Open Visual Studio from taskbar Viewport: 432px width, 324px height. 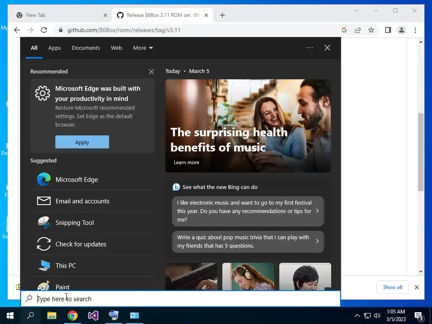pos(93,316)
